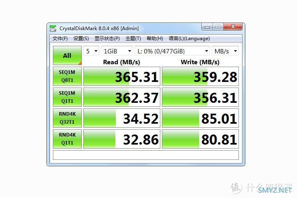Open the 设置(S) menu

pos(81,39)
